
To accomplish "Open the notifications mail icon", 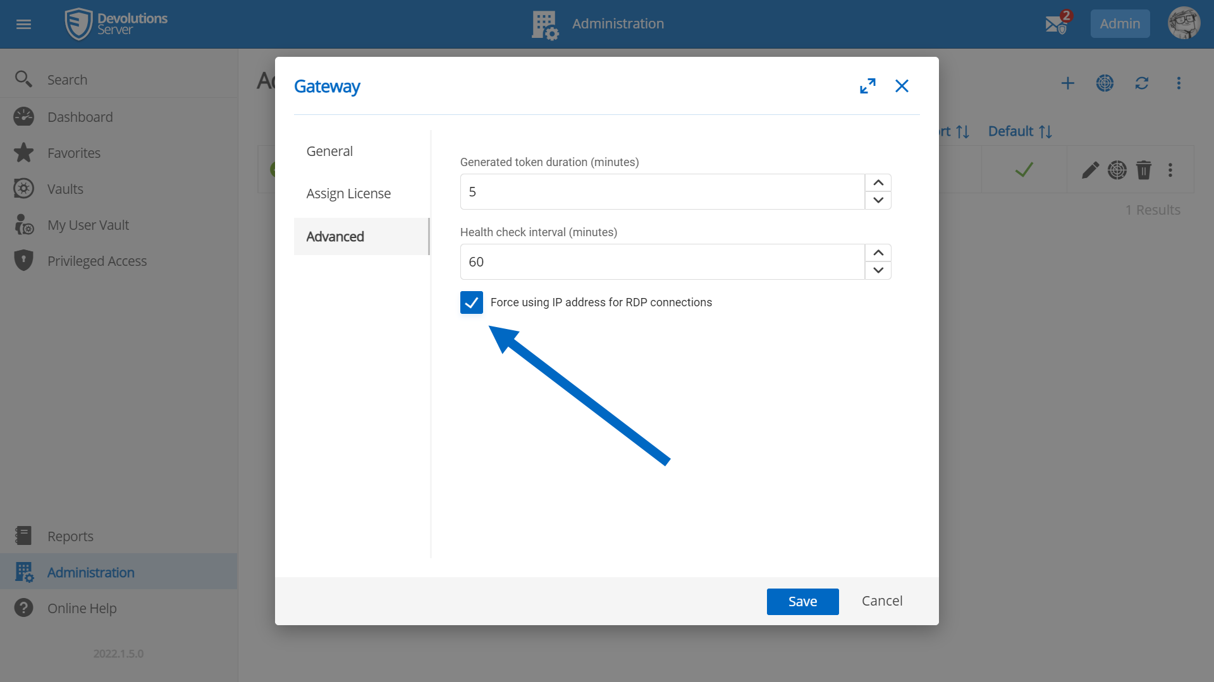I will pyautogui.click(x=1056, y=24).
